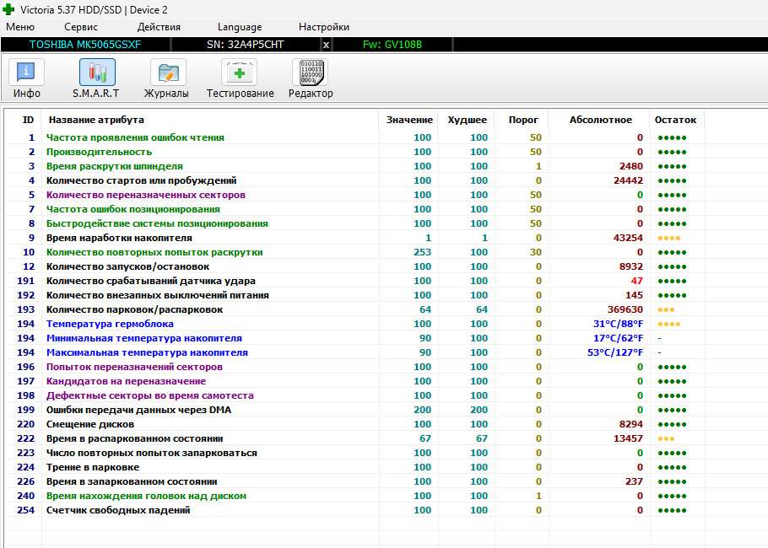This screenshot has width=768, height=548.
Task: Open the Настройки settings menu
Action: (x=324, y=27)
